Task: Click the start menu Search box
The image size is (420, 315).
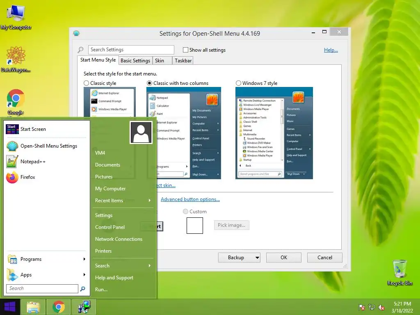Action: (42, 288)
